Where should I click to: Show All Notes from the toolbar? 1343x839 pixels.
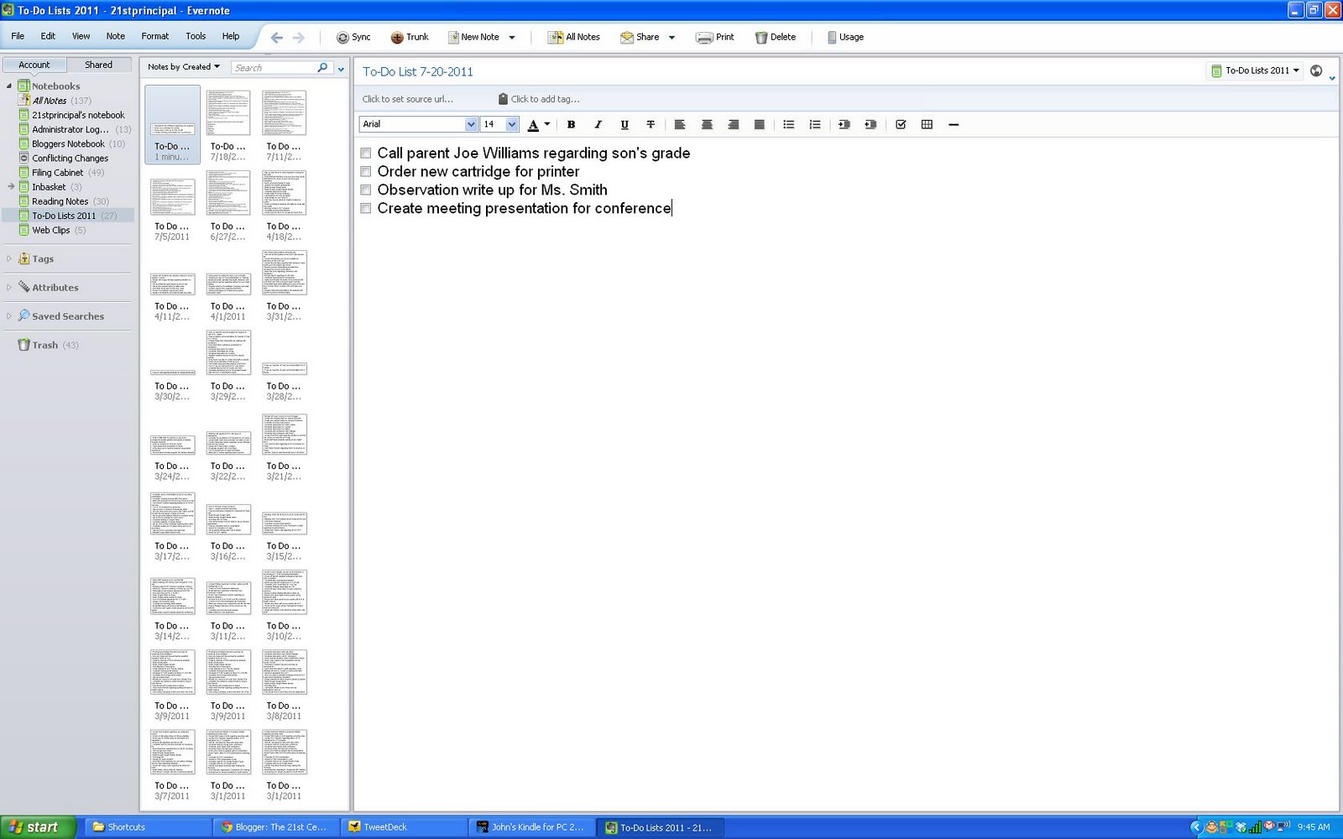[x=574, y=37]
